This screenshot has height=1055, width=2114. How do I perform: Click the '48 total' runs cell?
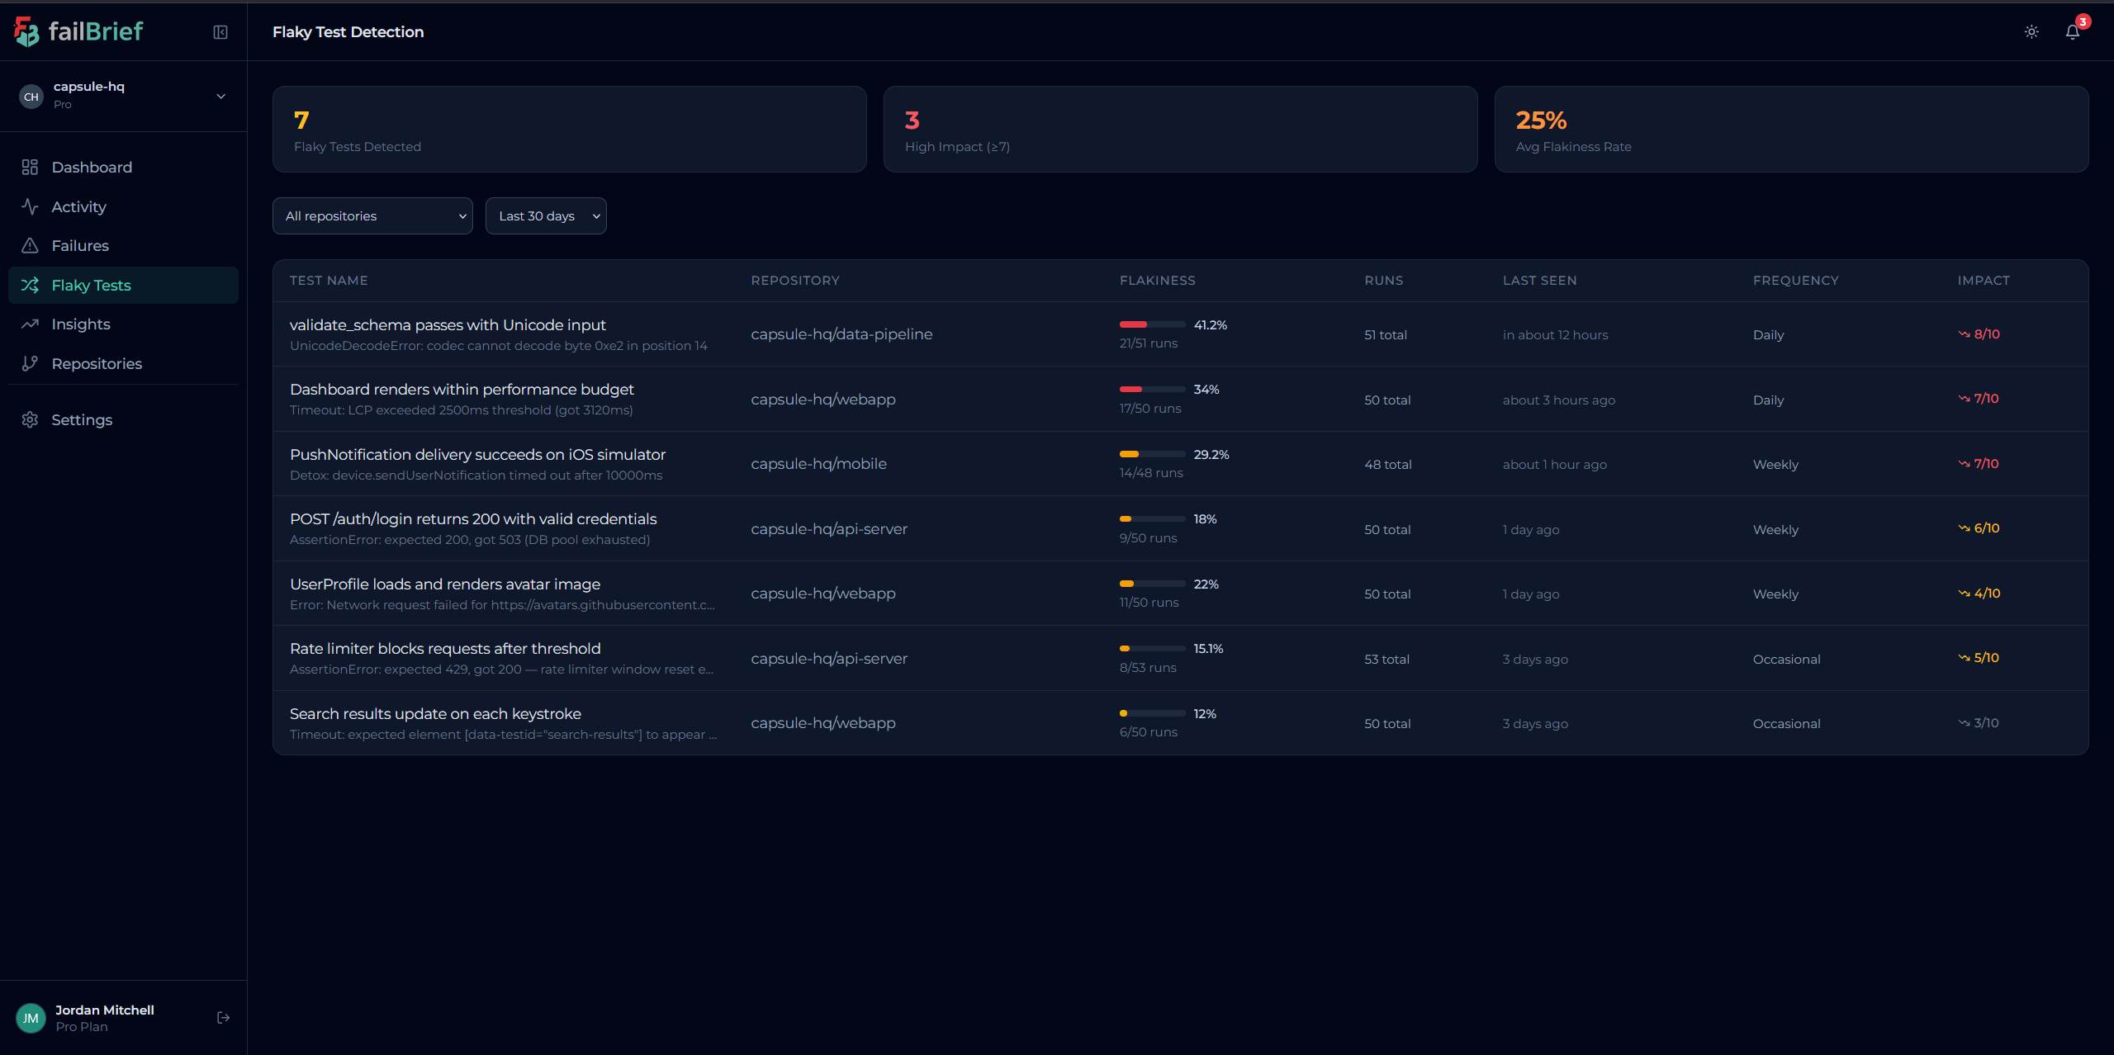coord(1388,465)
